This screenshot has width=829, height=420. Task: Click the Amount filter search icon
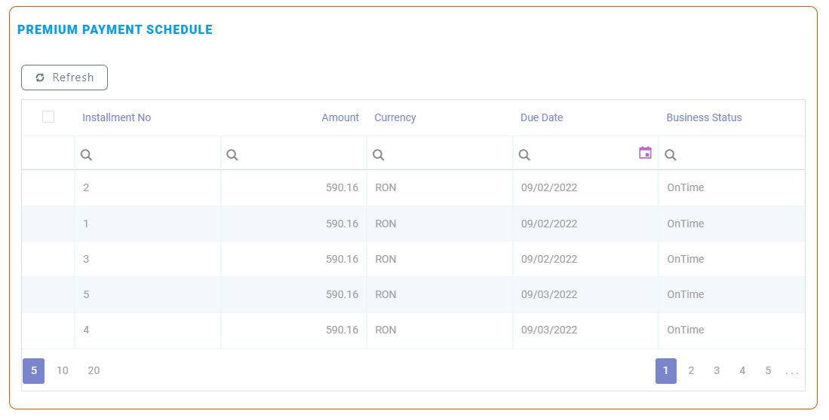click(x=232, y=154)
